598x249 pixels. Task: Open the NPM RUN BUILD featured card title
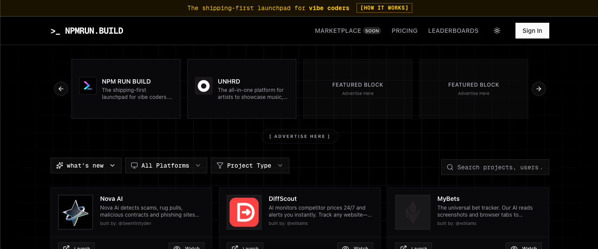126,81
